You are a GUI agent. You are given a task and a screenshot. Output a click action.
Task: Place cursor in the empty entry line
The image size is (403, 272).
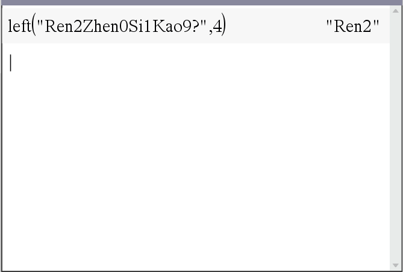click(x=195, y=63)
